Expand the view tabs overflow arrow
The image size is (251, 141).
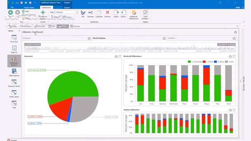click(237, 26)
